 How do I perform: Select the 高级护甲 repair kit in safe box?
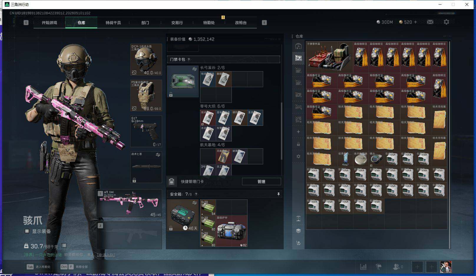pos(232,231)
